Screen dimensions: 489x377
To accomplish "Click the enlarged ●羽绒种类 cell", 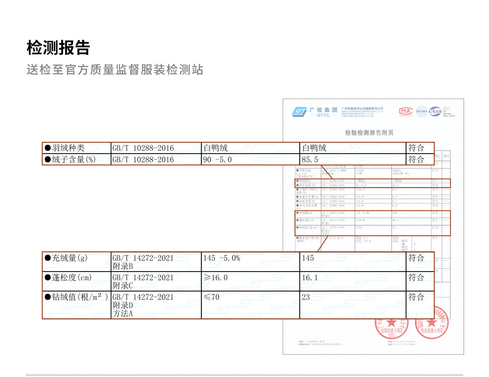I will (77, 148).
